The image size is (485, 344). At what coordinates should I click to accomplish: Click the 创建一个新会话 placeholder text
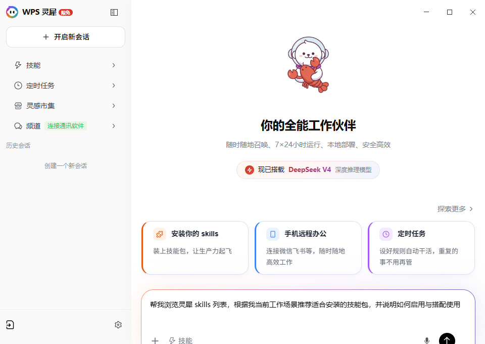(x=66, y=165)
